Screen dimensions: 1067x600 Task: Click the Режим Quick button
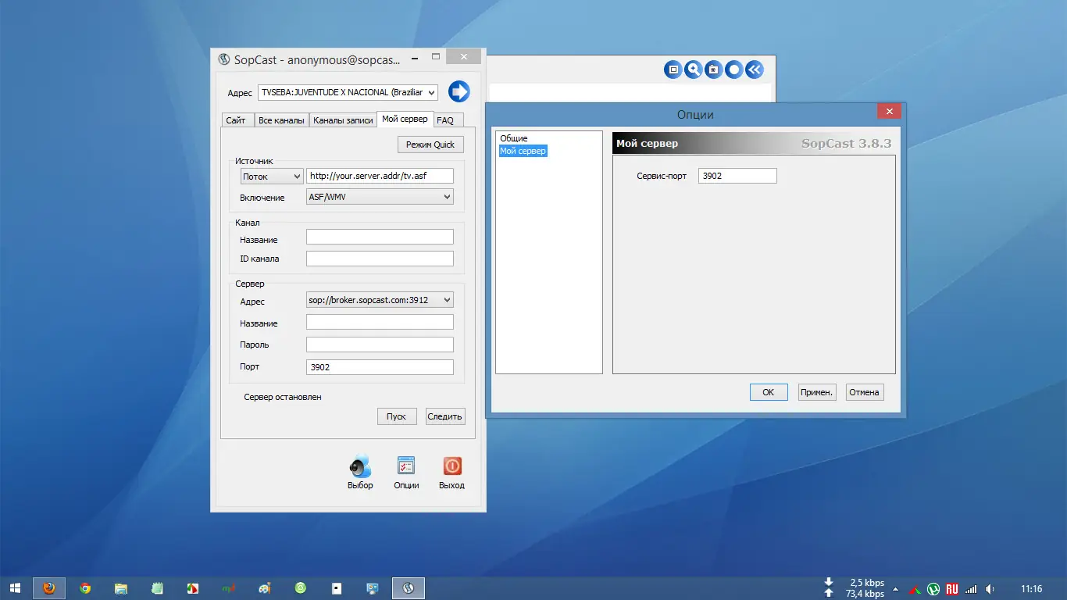click(430, 145)
